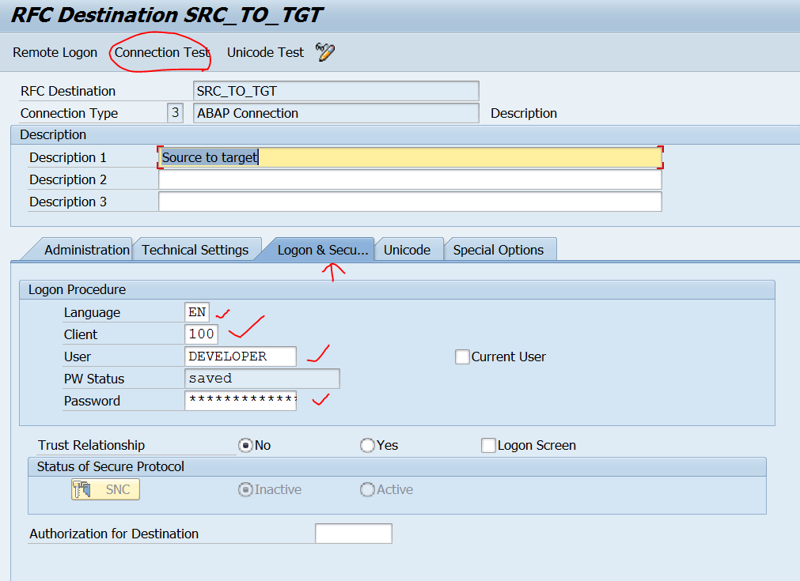Viewport: 800px width, 581px height.
Task: Open the Special Options tab
Action: coord(499,249)
